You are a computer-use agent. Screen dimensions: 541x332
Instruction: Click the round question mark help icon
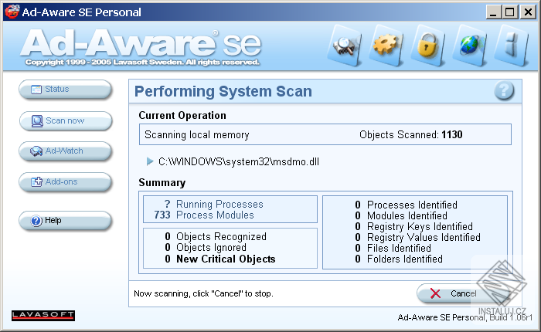[504, 90]
